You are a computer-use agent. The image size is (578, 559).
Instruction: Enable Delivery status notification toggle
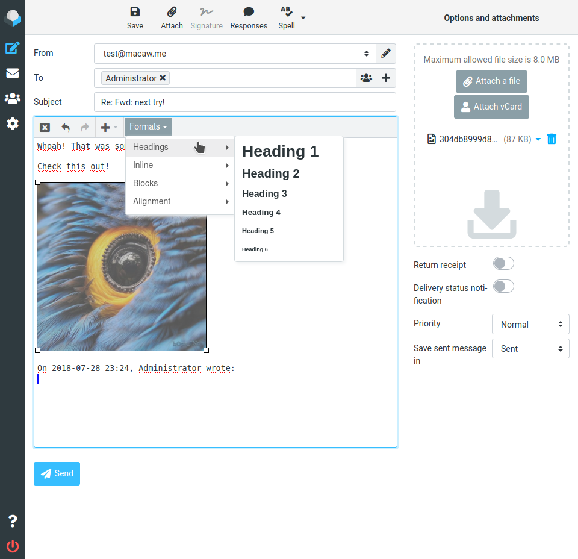[503, 286]
